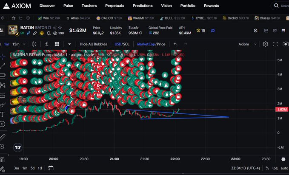The width and height of the screenshot is (289, 175).
Task: Open chart settings gear
Action: [266, 44]
